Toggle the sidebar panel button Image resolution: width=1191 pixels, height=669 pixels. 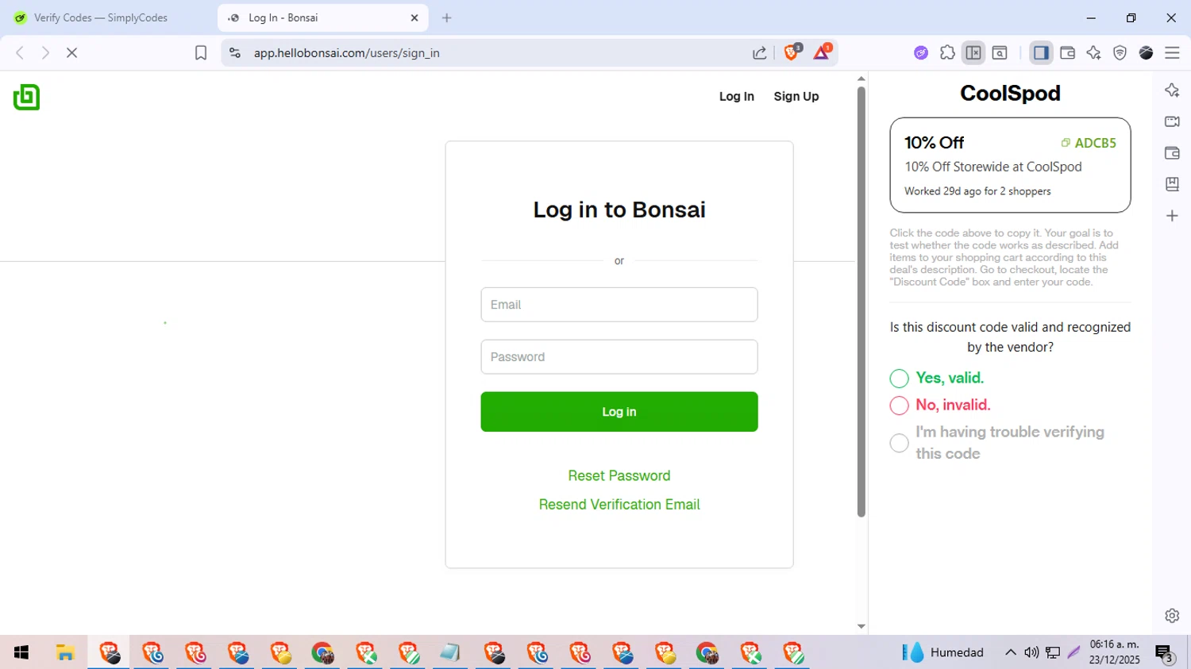click(x=1041, y=53)
